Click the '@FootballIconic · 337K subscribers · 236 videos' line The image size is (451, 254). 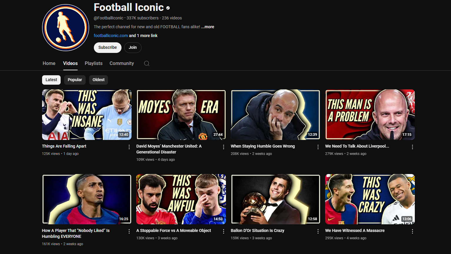pyautogui.click(x=138, y=18)
